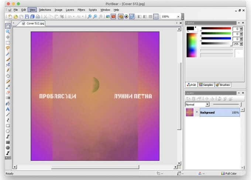Select the Cover 512.jpg document tab
The image size is (251, 180).
click(x=33, y=23)
